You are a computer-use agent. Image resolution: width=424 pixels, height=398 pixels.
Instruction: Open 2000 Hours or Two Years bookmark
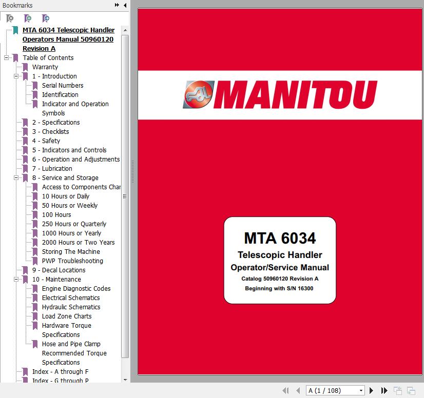click(x=79, y=243)
